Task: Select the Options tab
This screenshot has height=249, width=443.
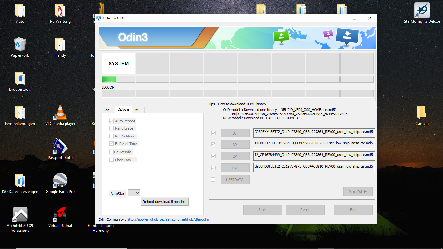Action: (124, 110)
